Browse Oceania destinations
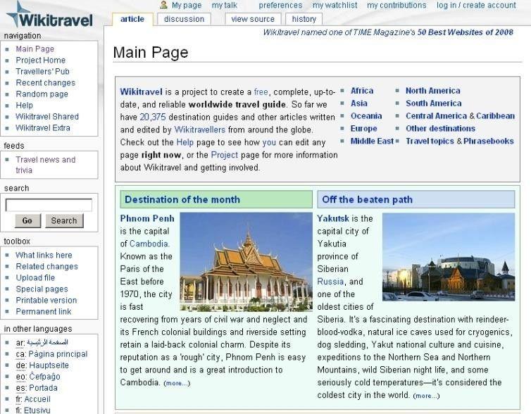The height and width of the screenshot is (414, 531). [x=366, y=115]
